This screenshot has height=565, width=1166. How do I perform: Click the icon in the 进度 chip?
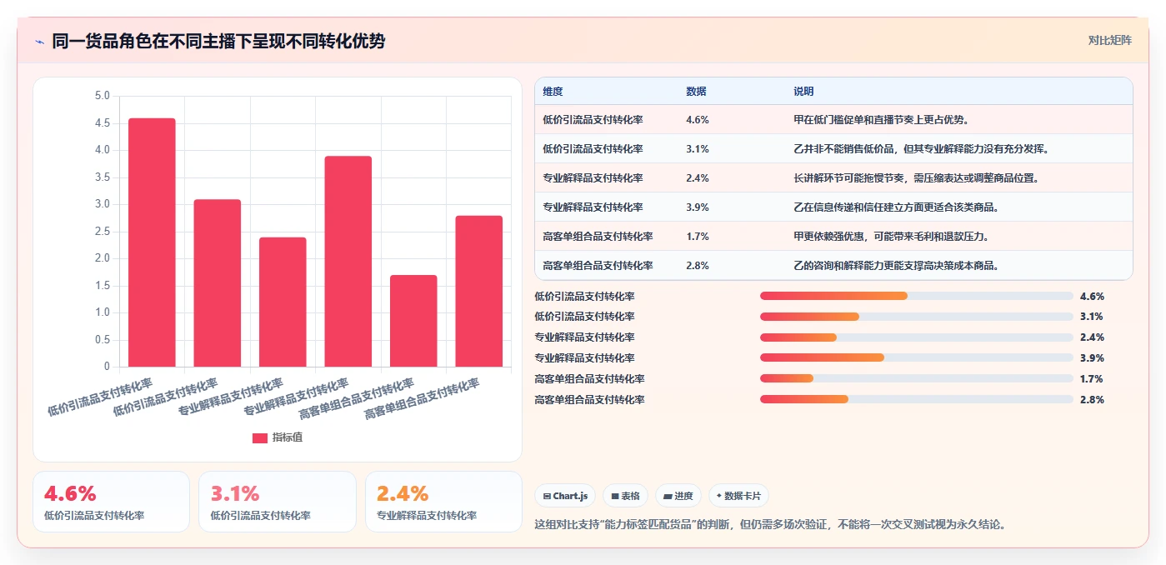668,496
